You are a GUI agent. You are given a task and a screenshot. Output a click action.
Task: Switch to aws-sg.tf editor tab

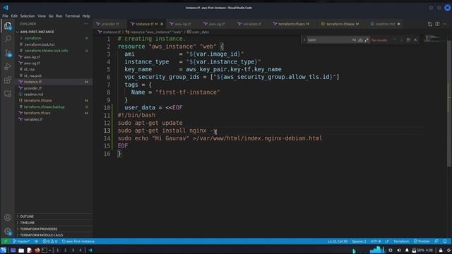(x=217, y=24)
